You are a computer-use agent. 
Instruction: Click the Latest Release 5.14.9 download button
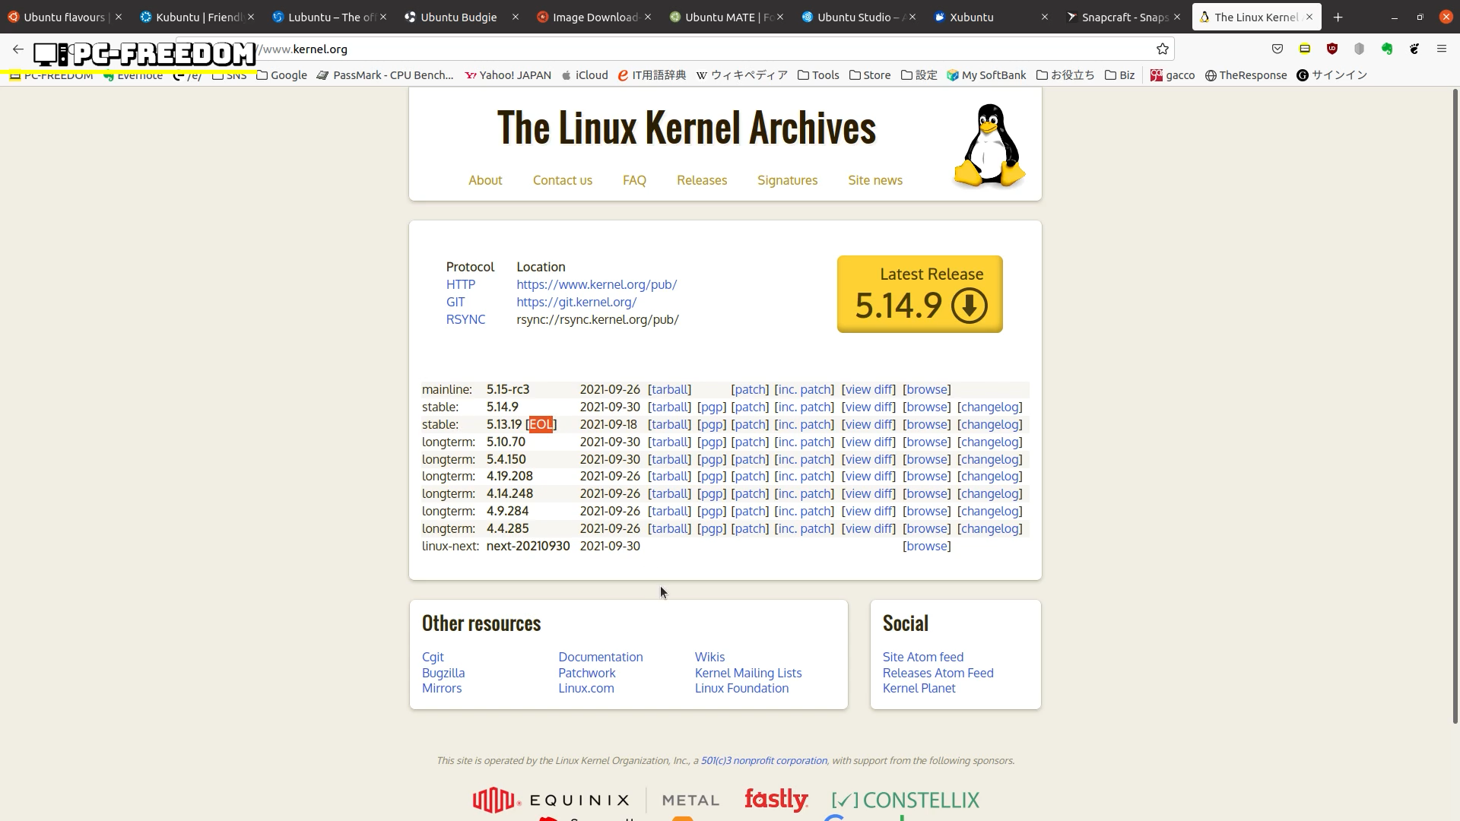click(x=919, y=294)
